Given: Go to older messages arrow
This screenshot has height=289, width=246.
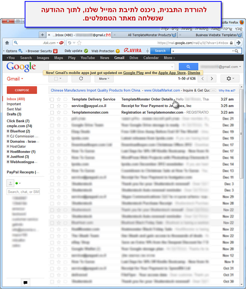Looking at the screenshot, I should 212,79.
